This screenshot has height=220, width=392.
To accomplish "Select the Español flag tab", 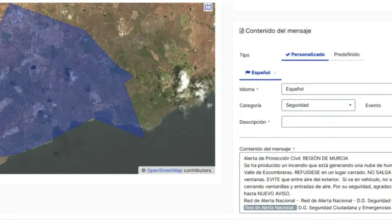I will tap(258, 73).
